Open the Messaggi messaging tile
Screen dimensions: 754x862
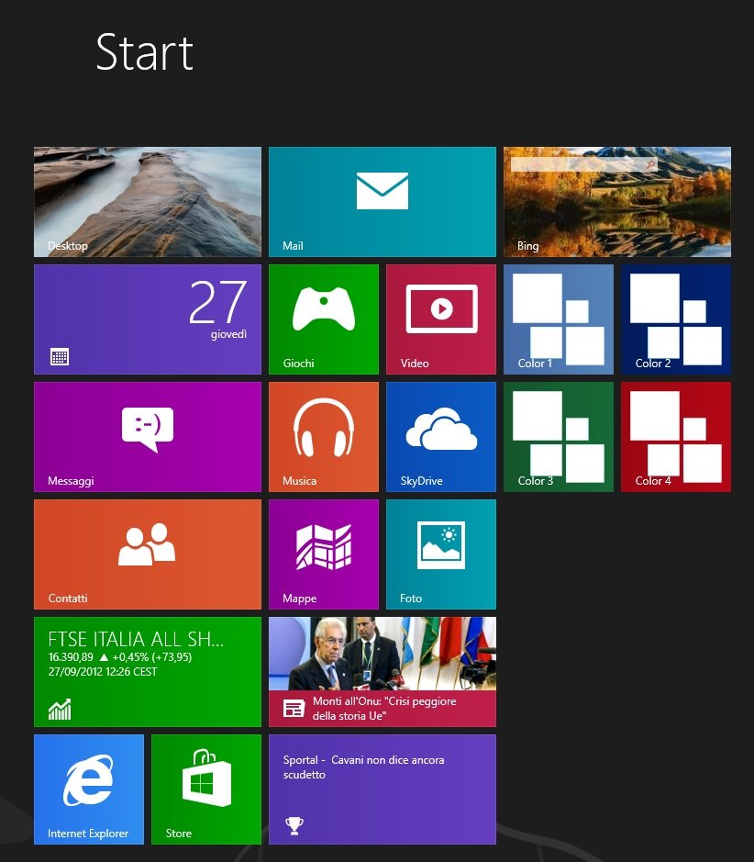147,436
